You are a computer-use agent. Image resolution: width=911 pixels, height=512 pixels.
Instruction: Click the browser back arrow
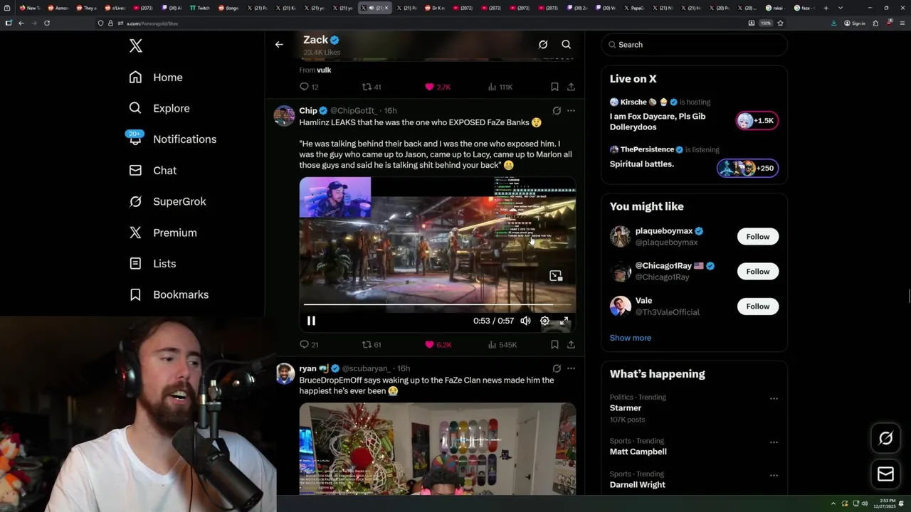click(x=21, y=23)
